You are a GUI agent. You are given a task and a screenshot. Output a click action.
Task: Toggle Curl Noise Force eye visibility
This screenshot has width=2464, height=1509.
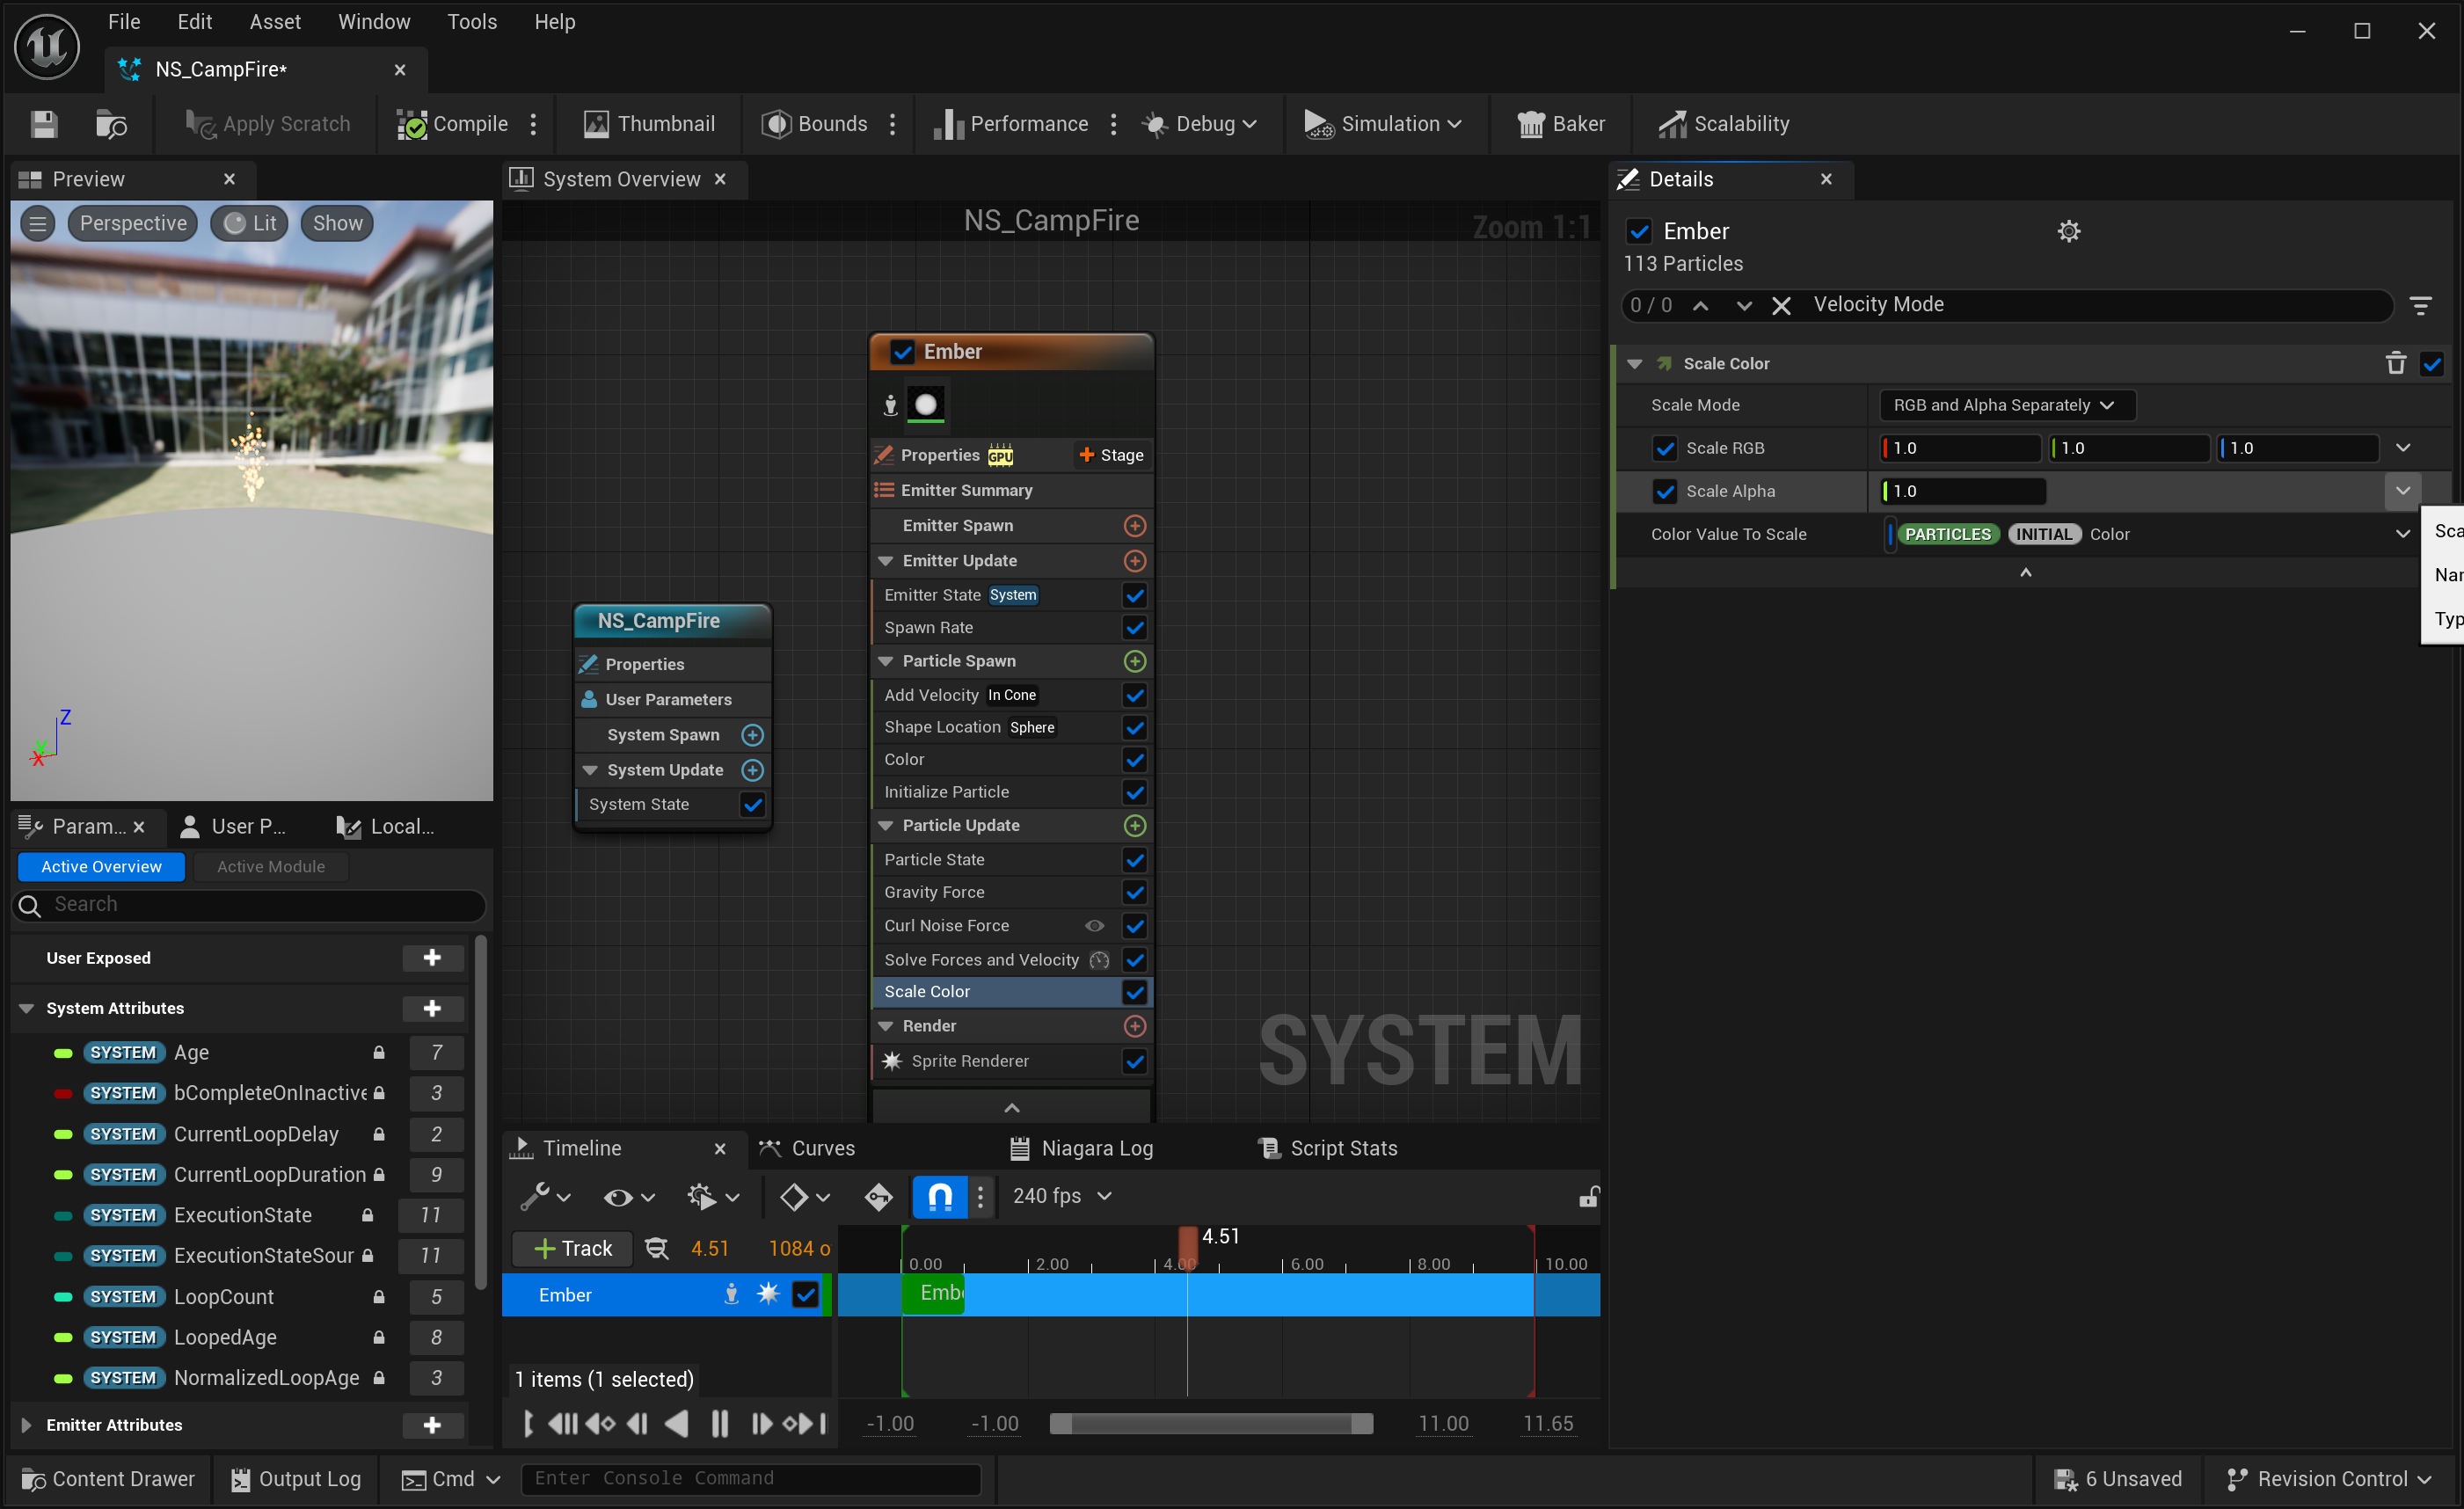[x=1094, y=926]
